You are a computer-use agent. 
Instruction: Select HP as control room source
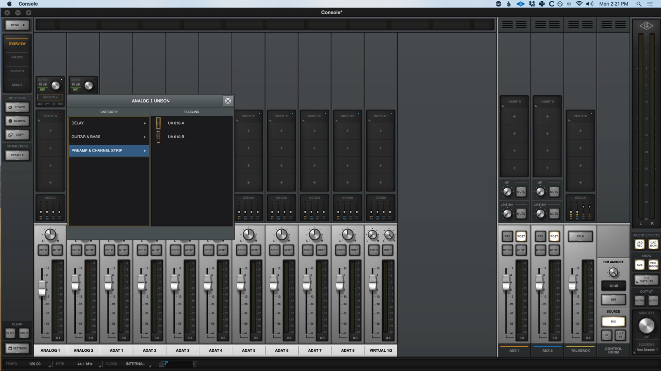(606, 335)
